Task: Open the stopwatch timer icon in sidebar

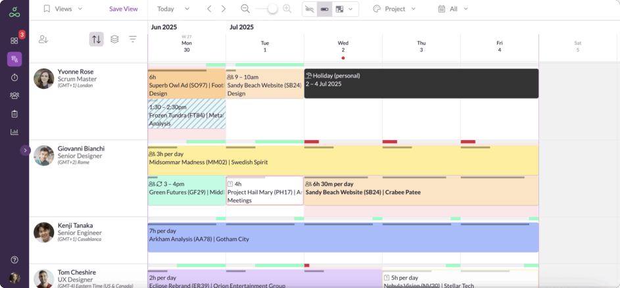Action: pyautogui.click(x=14, y=78)
